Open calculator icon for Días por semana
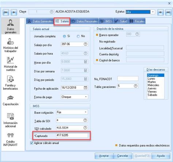 click(85, 70)
